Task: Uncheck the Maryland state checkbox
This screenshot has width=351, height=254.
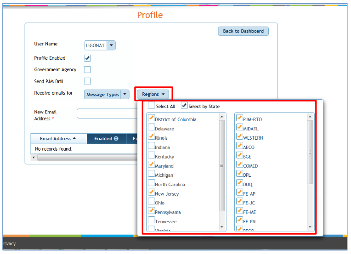Action: [x=151, y=164]
